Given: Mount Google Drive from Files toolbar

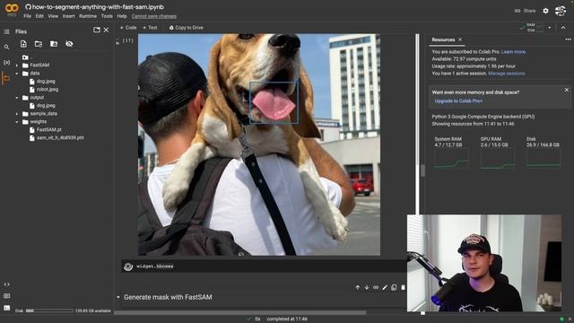Looking at the screenshot, I should tap(54, 44).
